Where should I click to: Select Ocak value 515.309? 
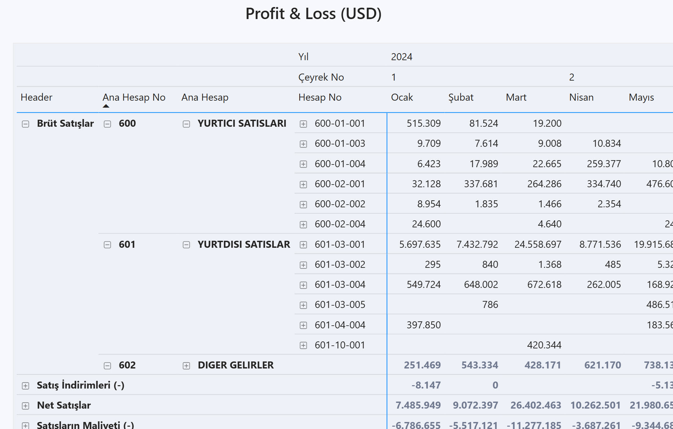pos(424,123)
